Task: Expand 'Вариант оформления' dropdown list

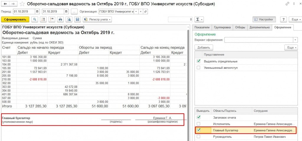Action: click(295, 40)
